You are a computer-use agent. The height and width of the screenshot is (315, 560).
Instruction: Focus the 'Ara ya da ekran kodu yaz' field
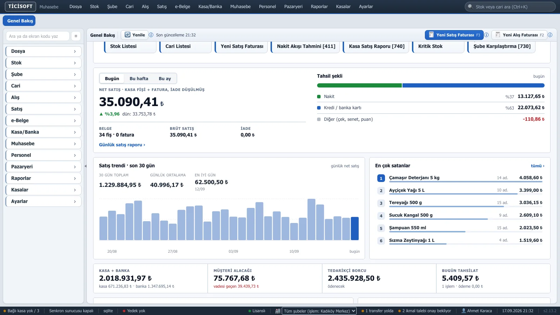click(x=37, y=36)
